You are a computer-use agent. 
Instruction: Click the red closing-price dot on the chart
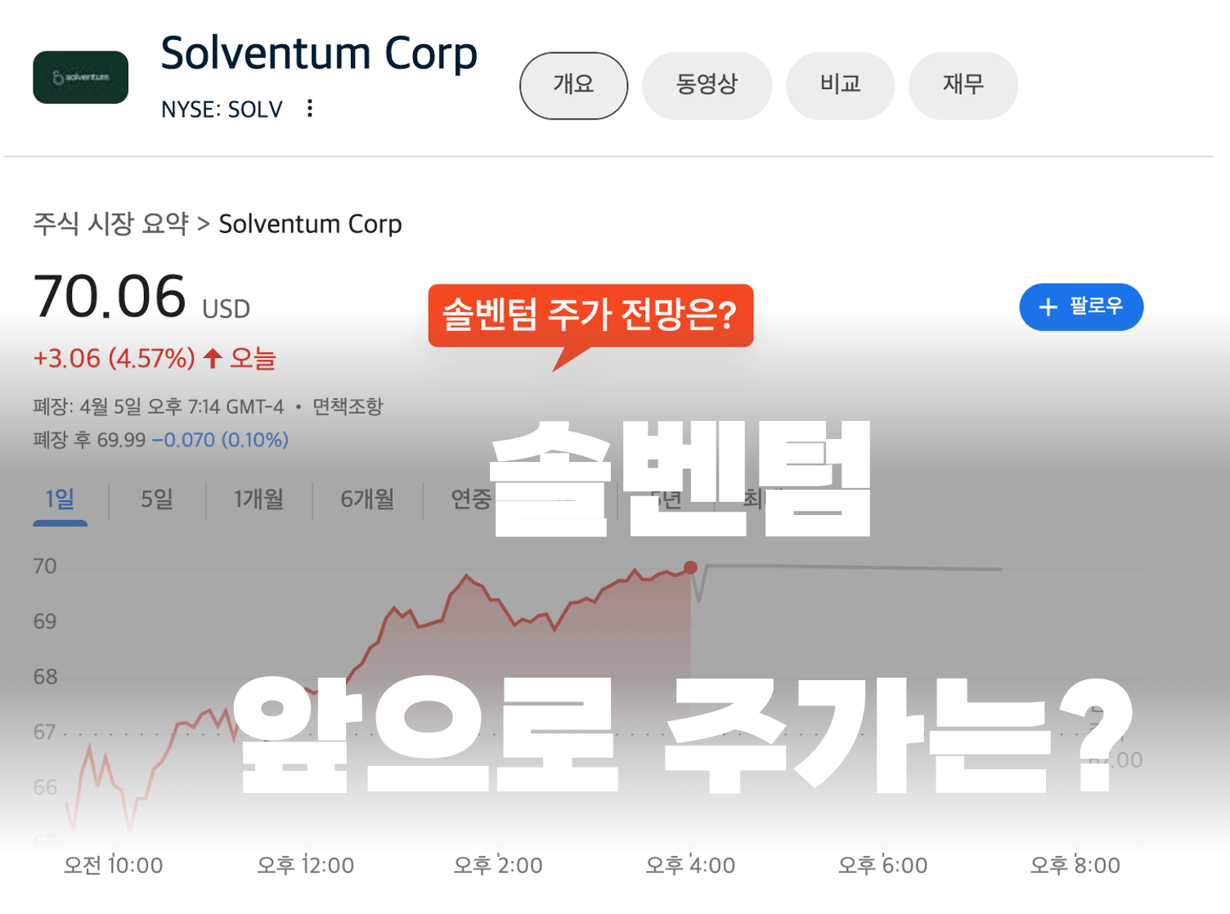pos(690,567)
